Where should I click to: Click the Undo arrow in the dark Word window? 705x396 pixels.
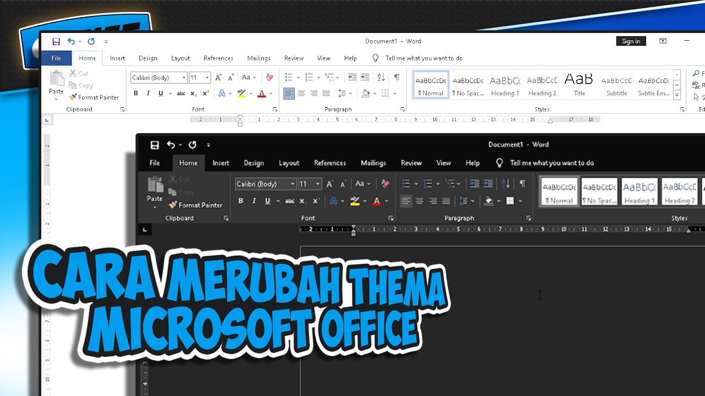171,145
